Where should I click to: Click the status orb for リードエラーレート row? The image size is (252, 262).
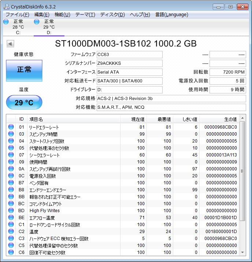(x=11, y=127)
